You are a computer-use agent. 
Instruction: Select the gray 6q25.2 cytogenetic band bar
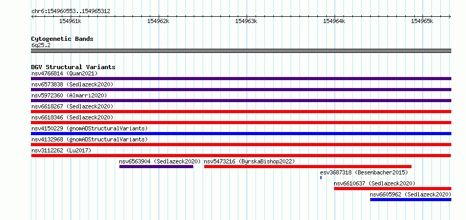(x=241, y=51)
